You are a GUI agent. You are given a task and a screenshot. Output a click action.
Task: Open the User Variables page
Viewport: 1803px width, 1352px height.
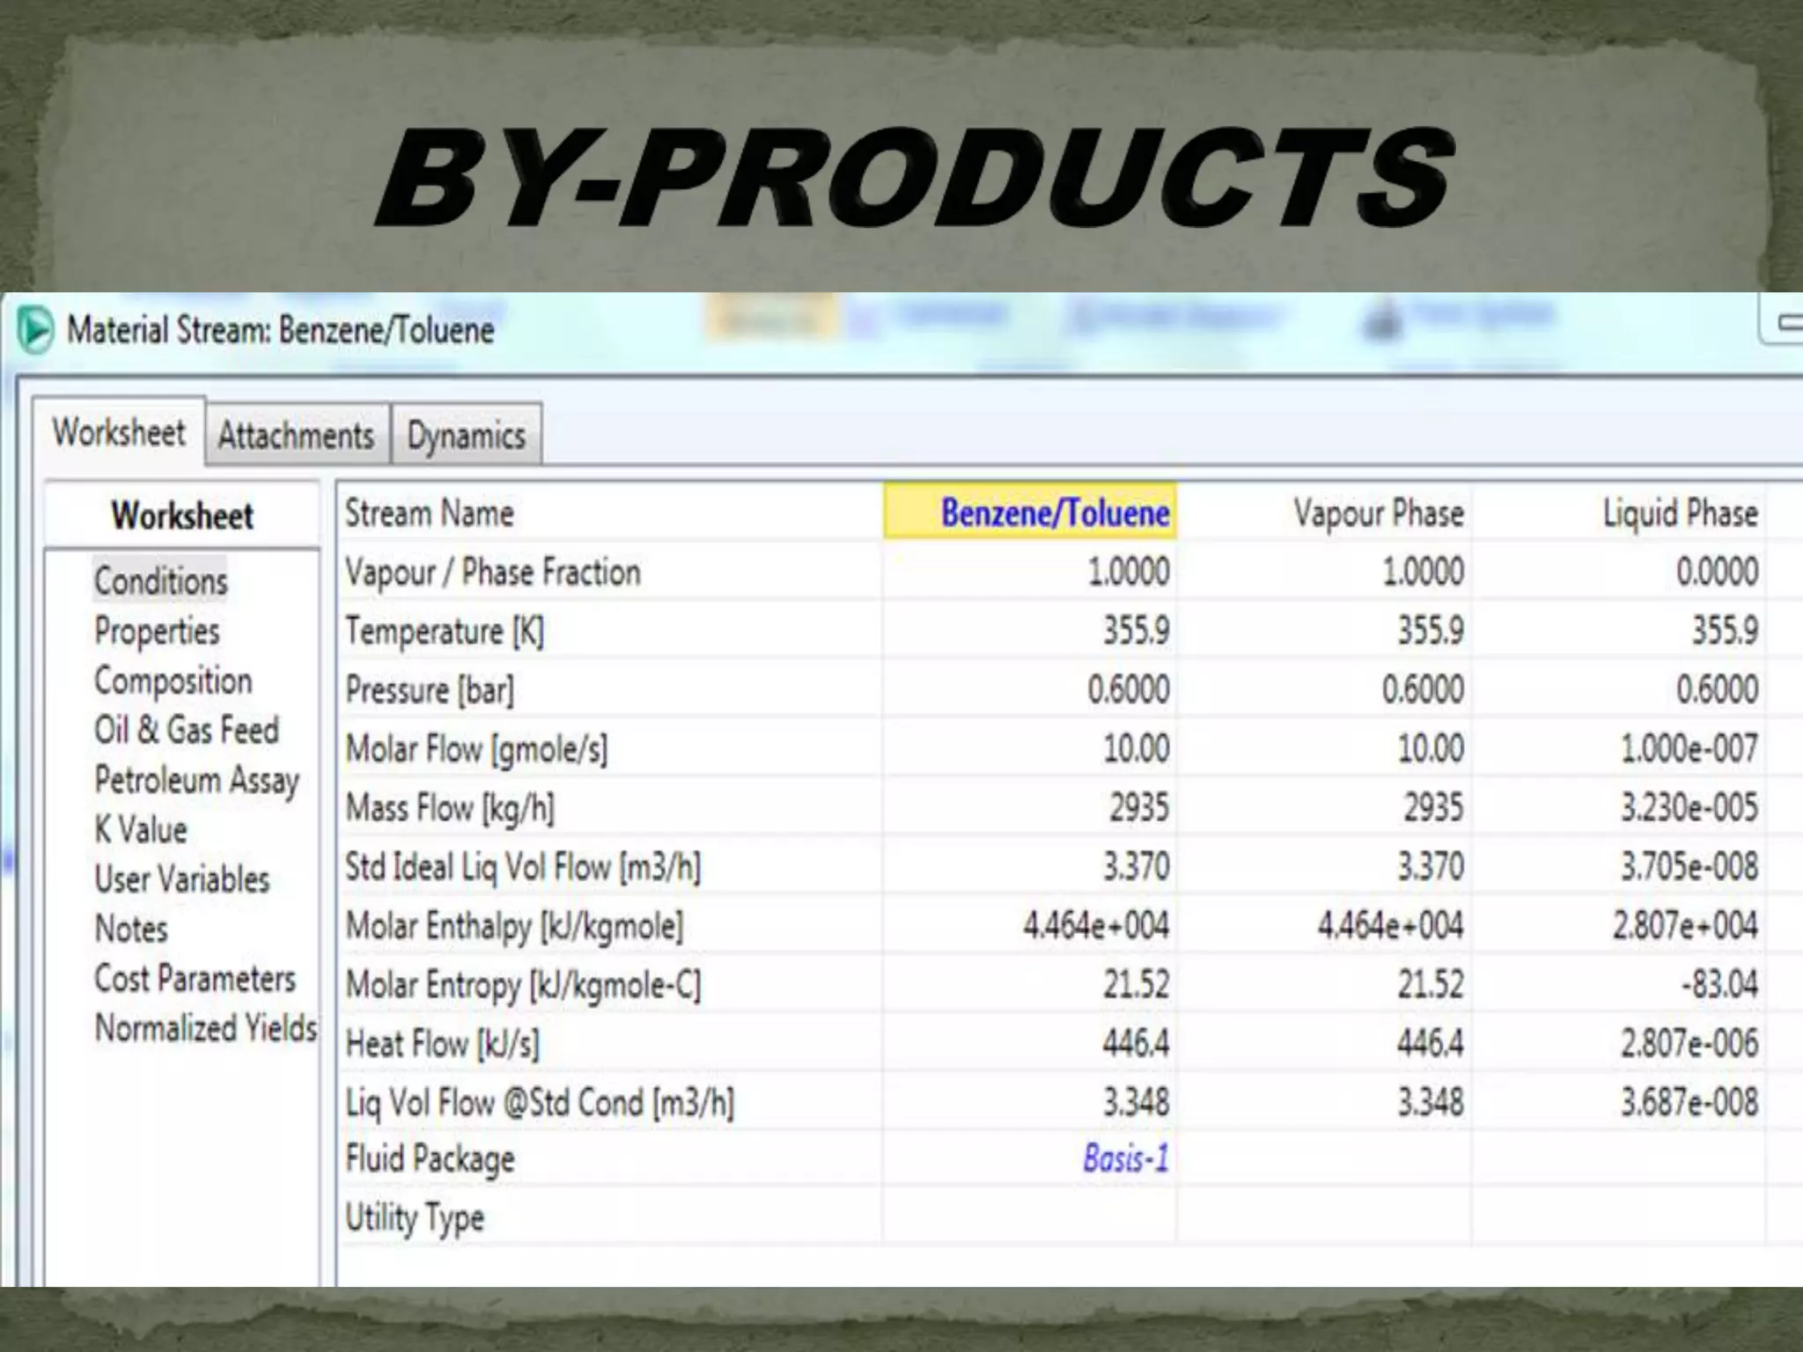point(182,878)
